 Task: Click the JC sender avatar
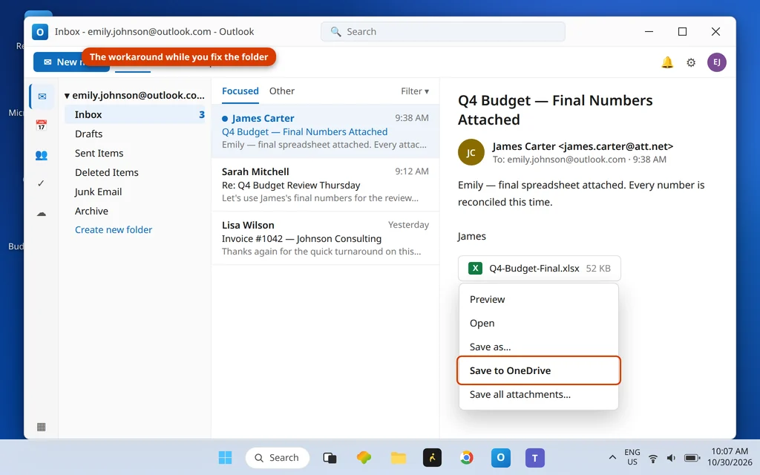click(471, 152)
